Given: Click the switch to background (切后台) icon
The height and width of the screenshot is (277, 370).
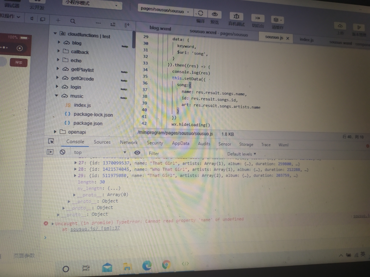Looking at the screenshot, I should click(258, 18).
